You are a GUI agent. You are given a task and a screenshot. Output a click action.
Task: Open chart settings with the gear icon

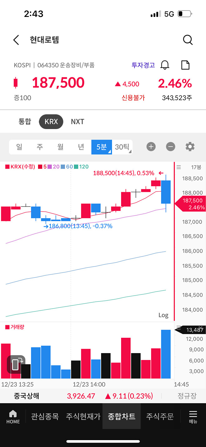190,146
